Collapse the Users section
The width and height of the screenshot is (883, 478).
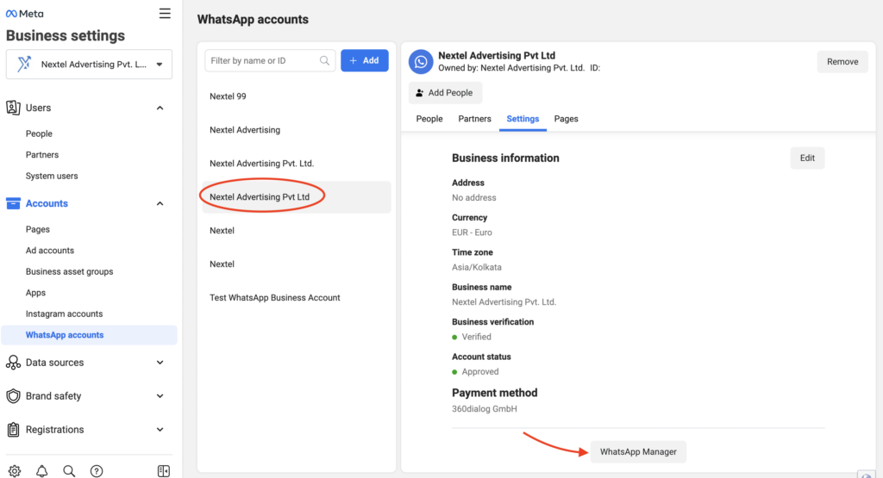click(160, 108)
